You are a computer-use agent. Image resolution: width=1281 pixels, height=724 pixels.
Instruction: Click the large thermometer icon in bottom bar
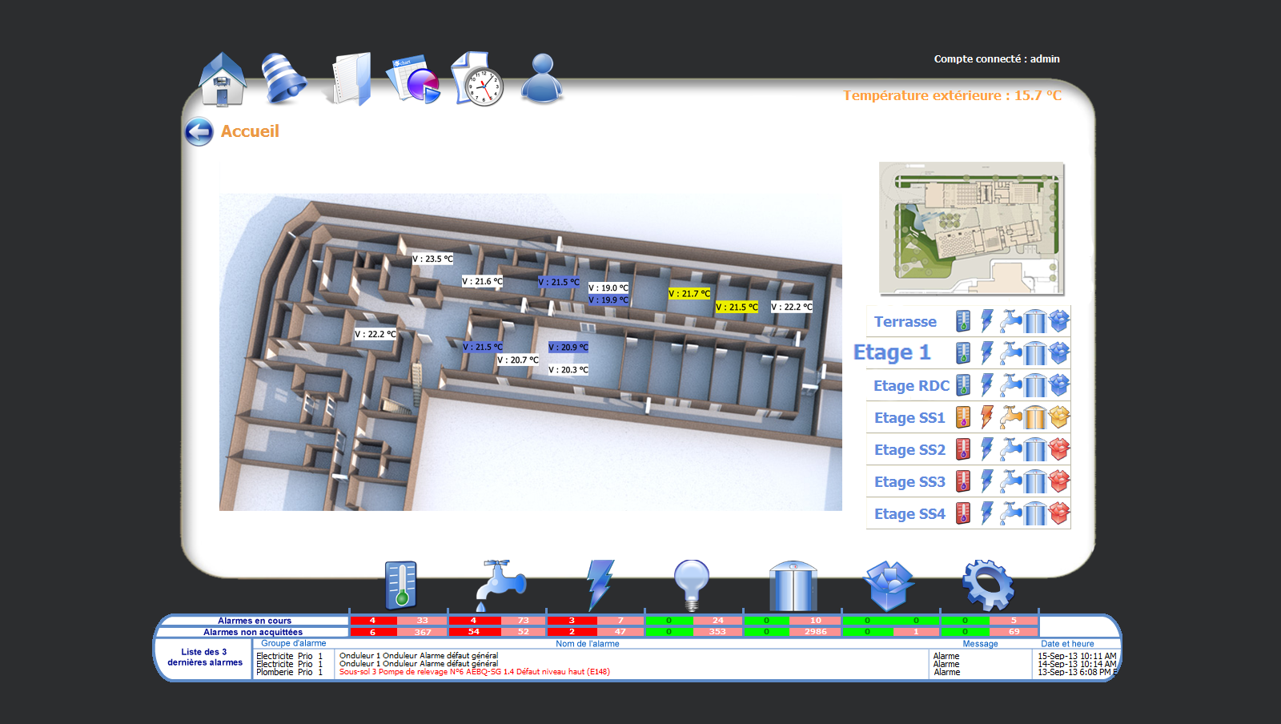tap(401, 585)
